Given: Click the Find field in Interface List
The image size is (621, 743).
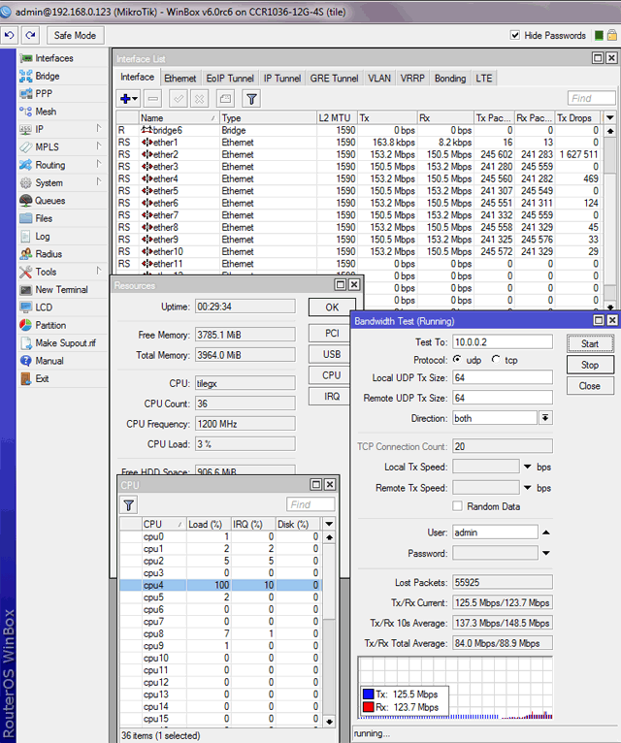Looking at the screenshot, I should click(x=591, y=98).
